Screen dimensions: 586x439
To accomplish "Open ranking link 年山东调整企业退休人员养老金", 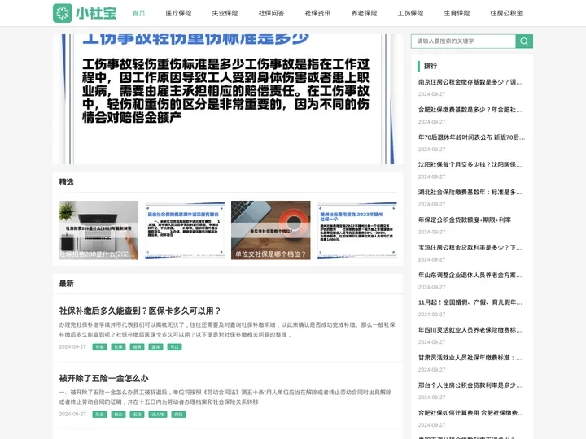I will [x=470, y=275].
